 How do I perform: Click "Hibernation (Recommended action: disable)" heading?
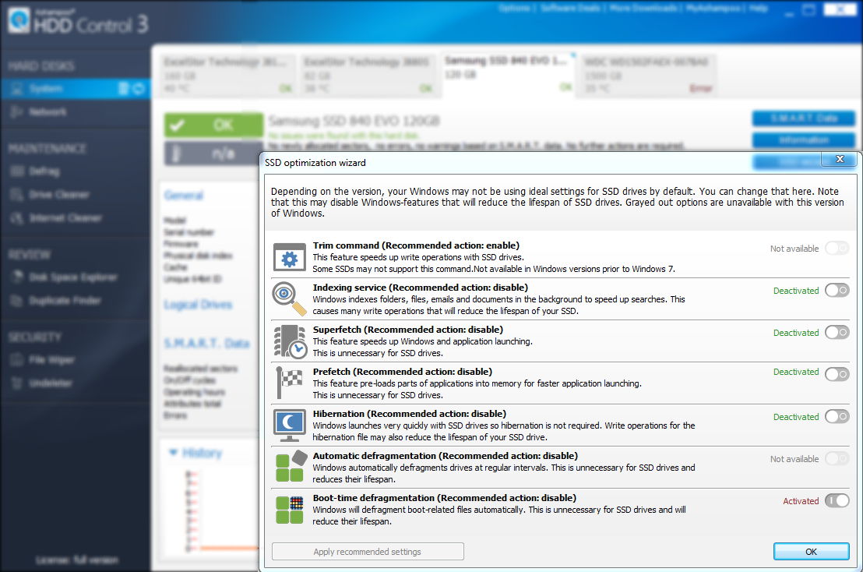(x=410, y=414)
